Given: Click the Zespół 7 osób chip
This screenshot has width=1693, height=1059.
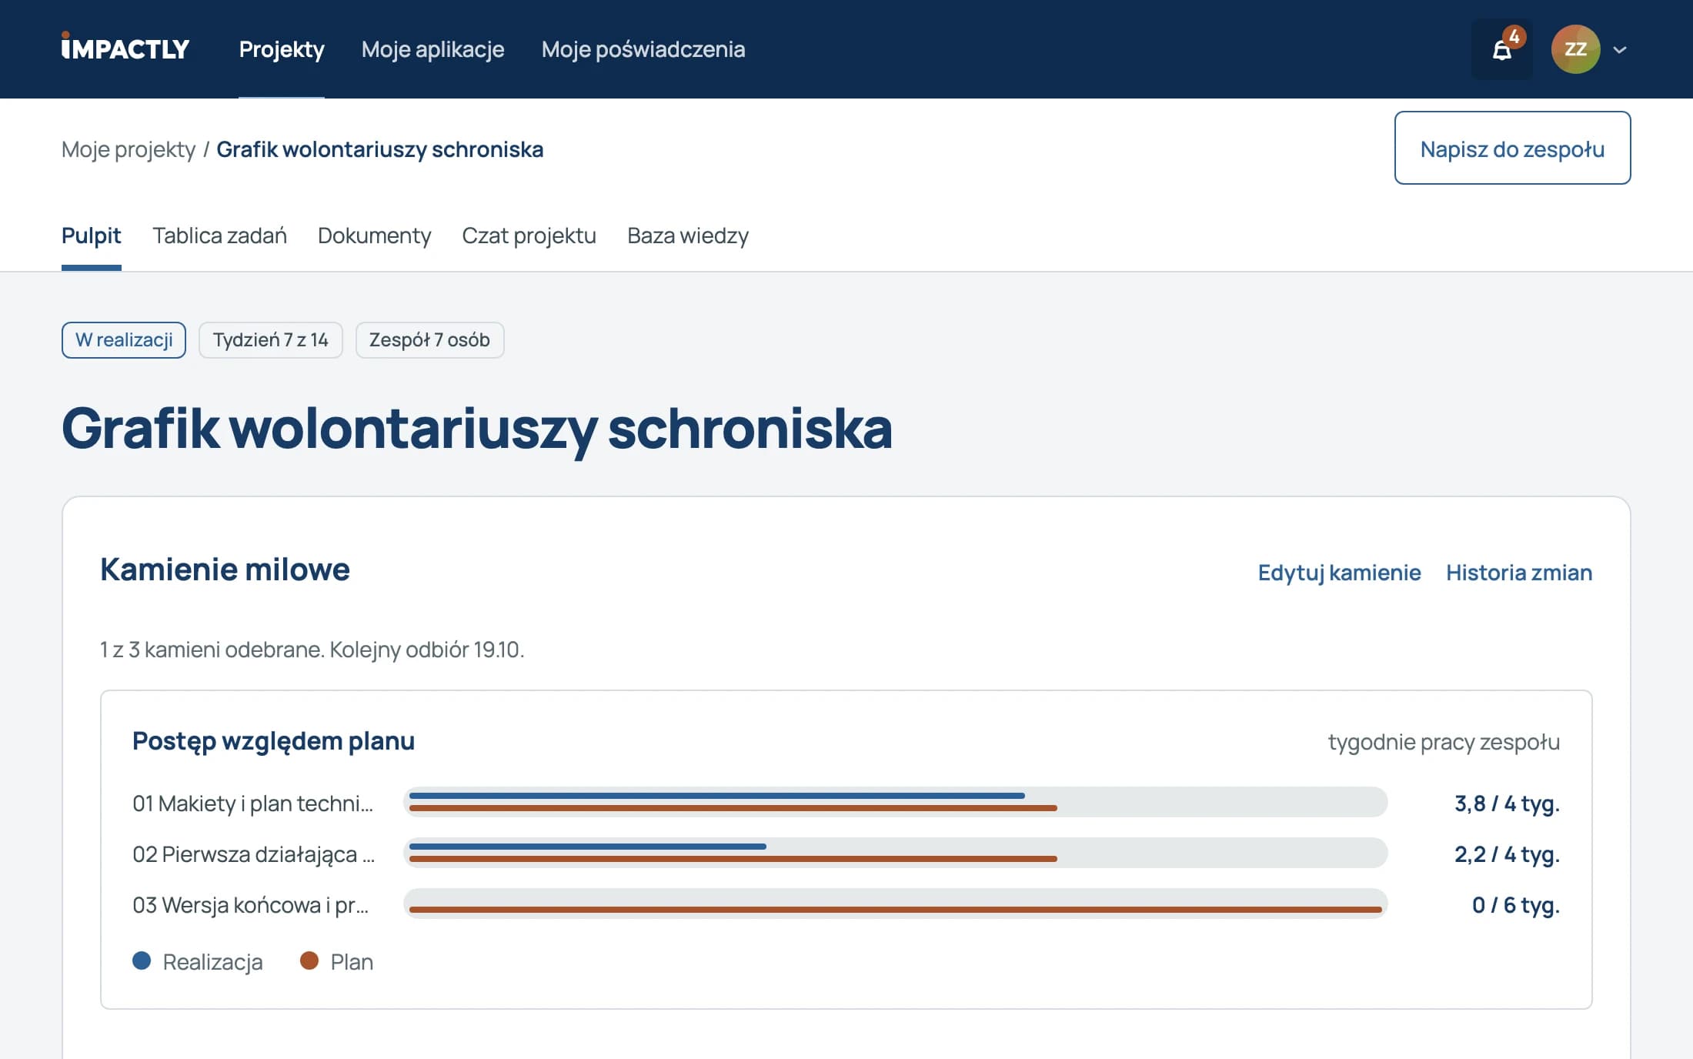Looking at the screenshot, I should (x=429, y=340).
